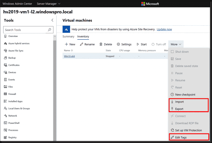Open the Certificates tool
This screenshot has height=143, width=212.
12,65
